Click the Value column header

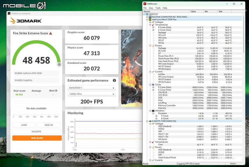click(x=196, y=12)
